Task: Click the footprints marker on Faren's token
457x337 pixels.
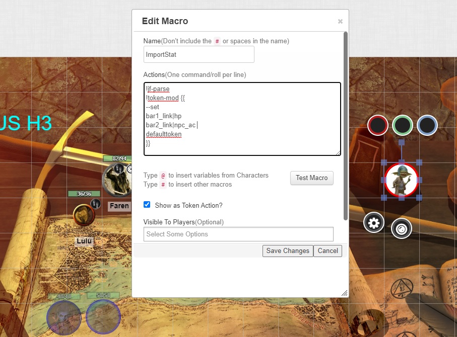Action: [x=118, y=168]
